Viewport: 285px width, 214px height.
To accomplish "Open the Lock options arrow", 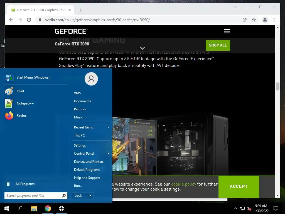I will [90, 196].
